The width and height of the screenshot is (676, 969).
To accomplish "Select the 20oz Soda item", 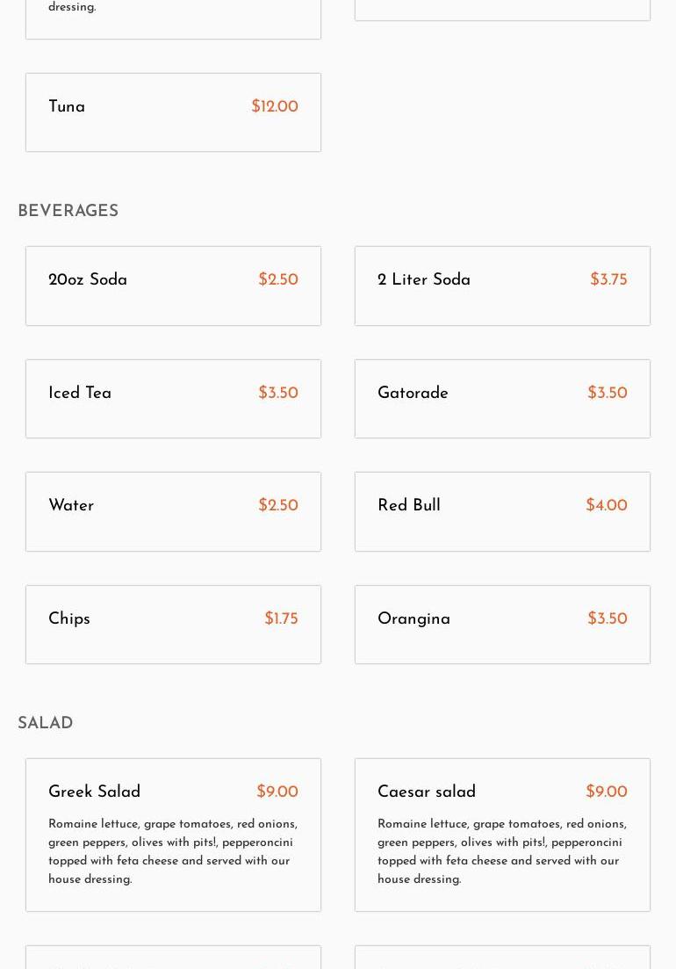I will [x=88, y=280].
